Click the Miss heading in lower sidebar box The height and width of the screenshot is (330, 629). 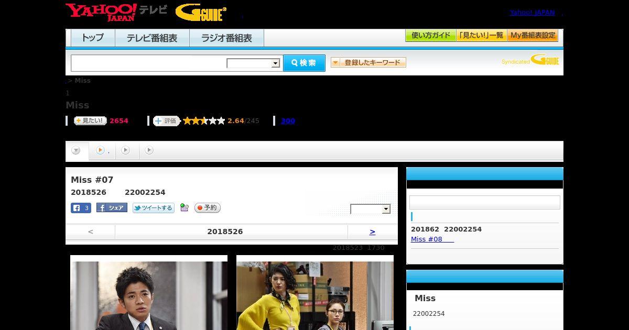[425, 298]
